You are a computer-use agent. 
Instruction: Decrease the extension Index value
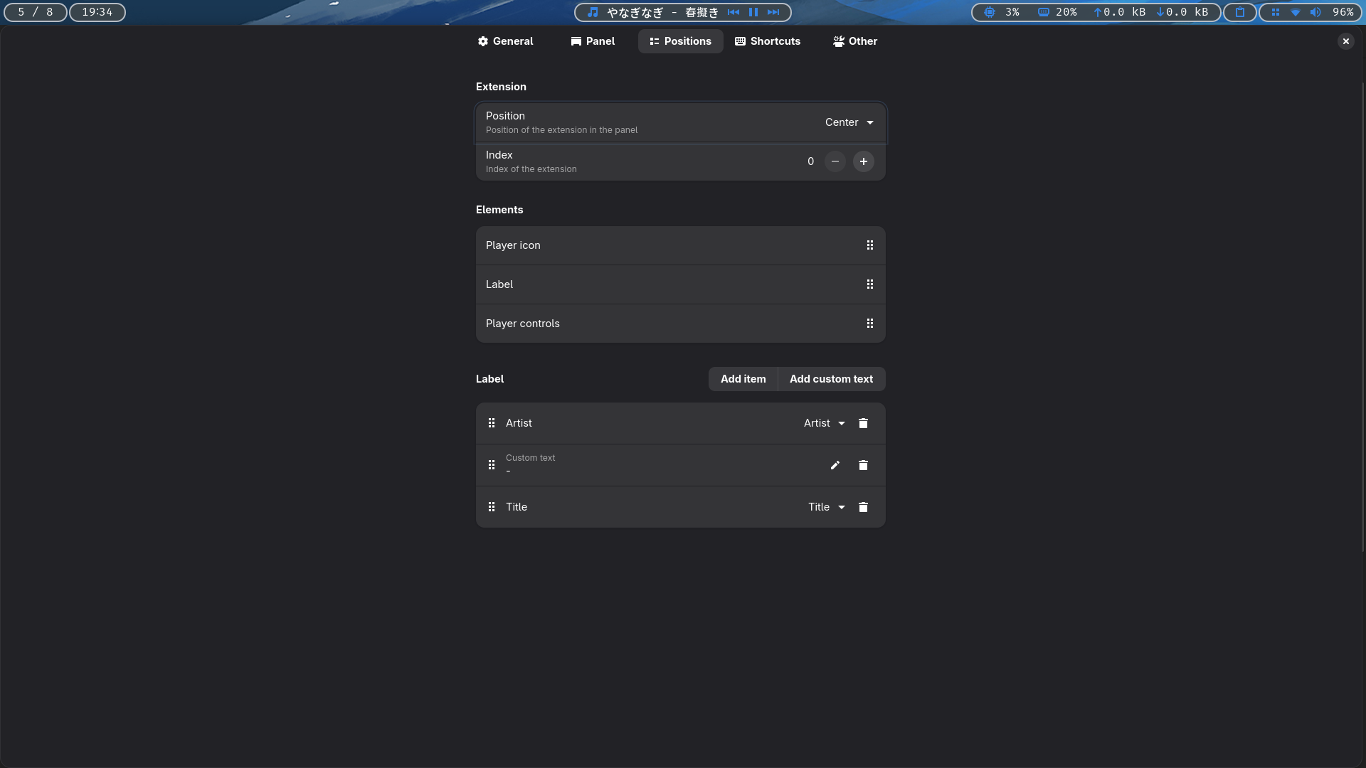(835, 161)
